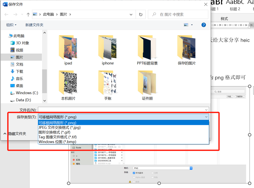Image resolution: width=254 pixels, height=188 pixels.
Task: Choose 可移植网络图形 (*.png) option
Action: pyautogui.click(x=123, y=123)
